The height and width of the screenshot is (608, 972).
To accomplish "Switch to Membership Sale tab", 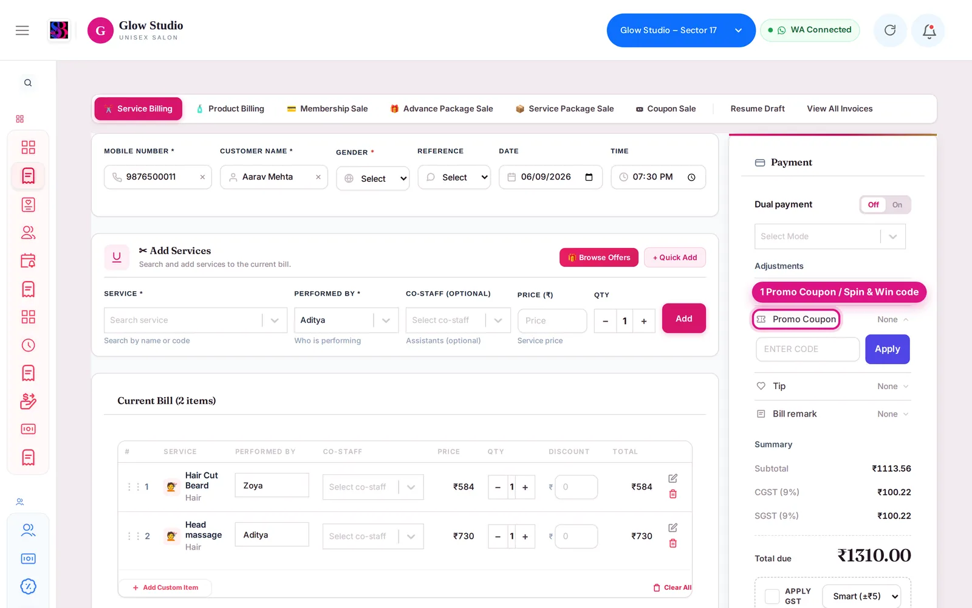I will tap(327, 109).
